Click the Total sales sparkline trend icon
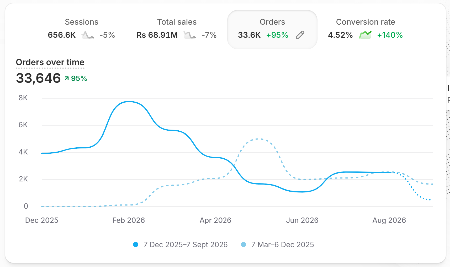The image size is (450, 267). pyautogui.click(x=190, y=35)
